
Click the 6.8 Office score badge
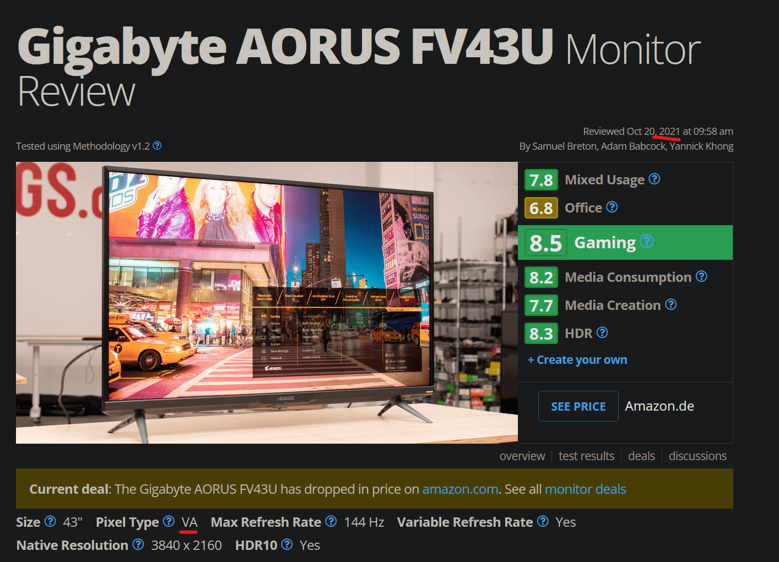click(541, 208)
